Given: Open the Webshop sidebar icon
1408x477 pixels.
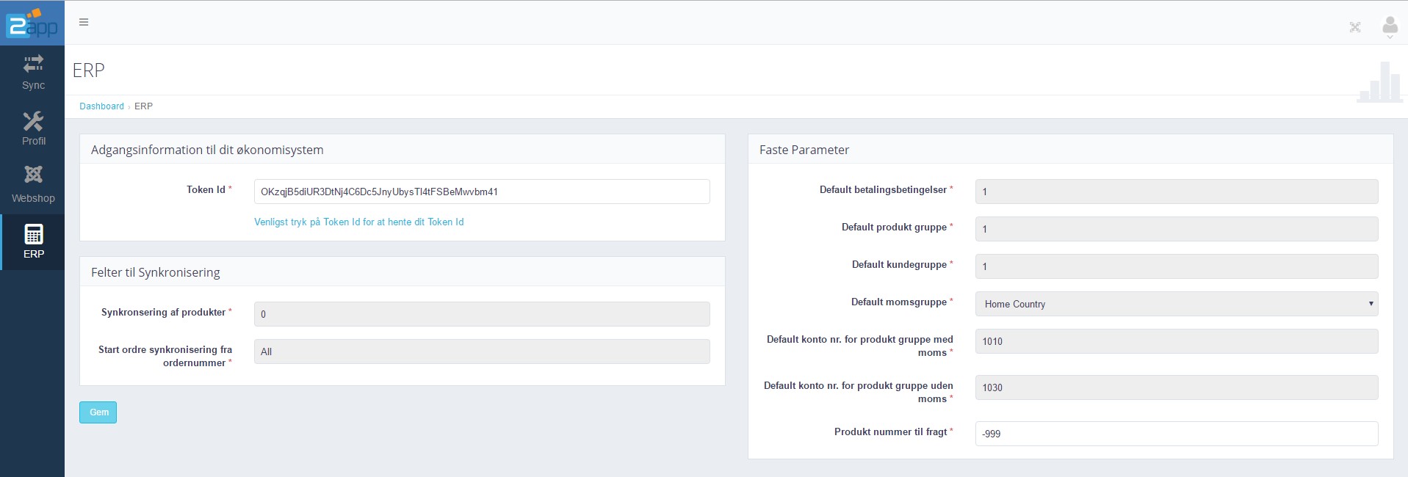Looking at the screenshot, I should (33, 175).
